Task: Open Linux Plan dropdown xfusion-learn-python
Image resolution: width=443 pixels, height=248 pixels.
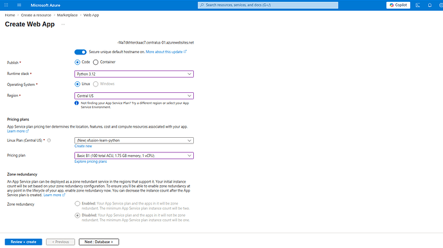Action: pyautogui.click(x=134, y=140)
